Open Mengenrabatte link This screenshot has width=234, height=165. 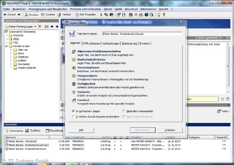[87, 76]
